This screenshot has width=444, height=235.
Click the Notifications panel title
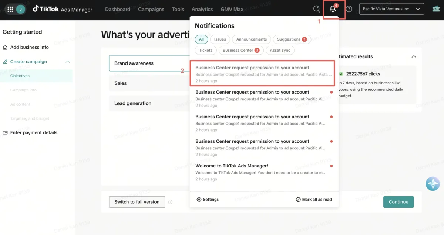tap(215, 26)
